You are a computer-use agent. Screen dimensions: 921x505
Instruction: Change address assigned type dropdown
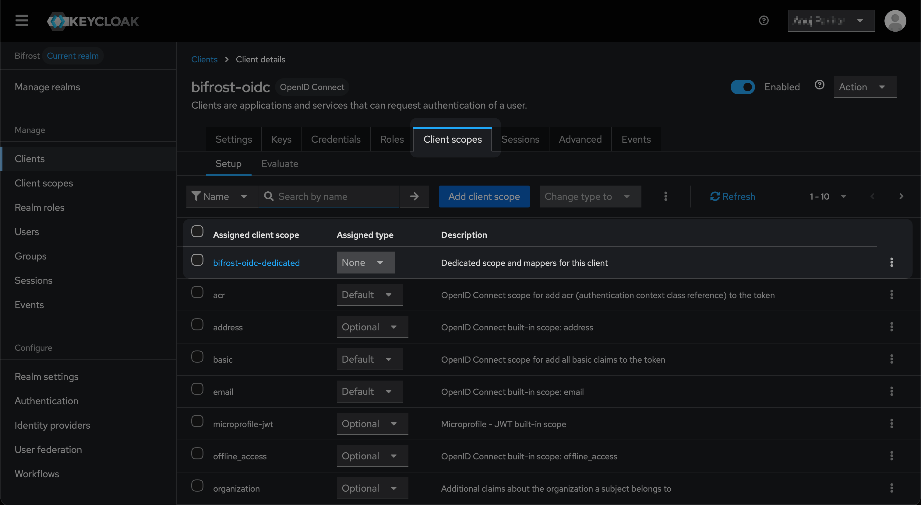[372, 327]
